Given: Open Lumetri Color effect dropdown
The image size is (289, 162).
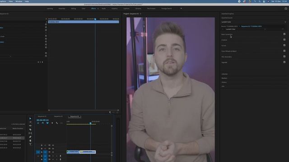Looking at the screenshot, I should tap(265, 29).
